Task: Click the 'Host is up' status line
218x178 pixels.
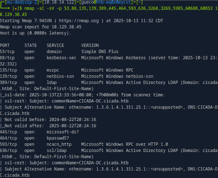Action: click(x=35, y=33)
